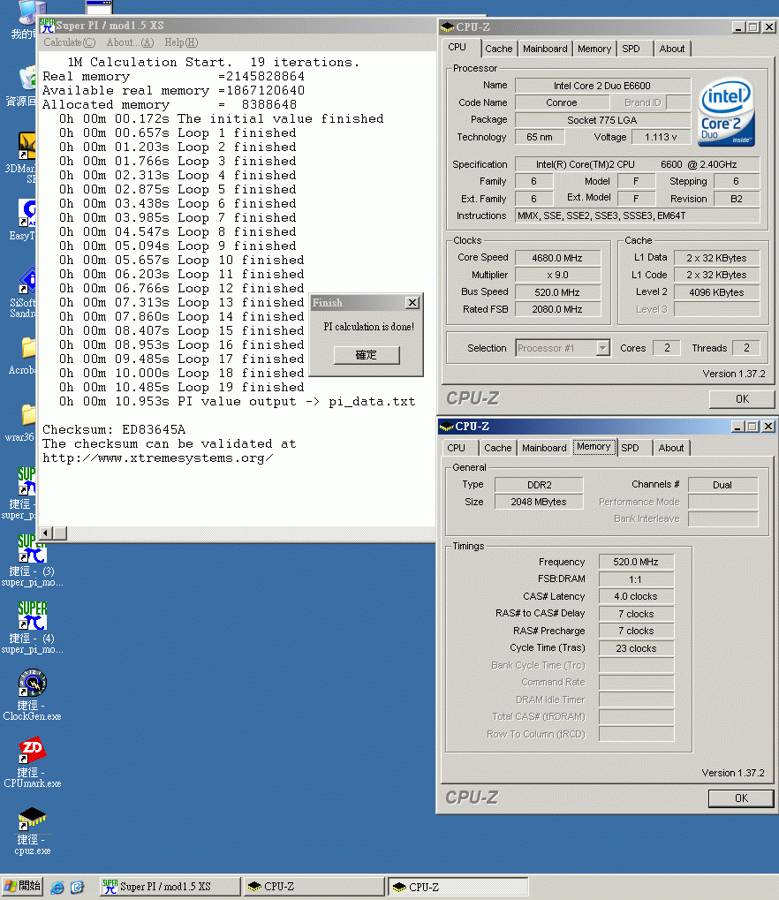Expand the Processor #1 selection dropdown
The width and height of the screenshot is (779, 900).
click(602, 348)
